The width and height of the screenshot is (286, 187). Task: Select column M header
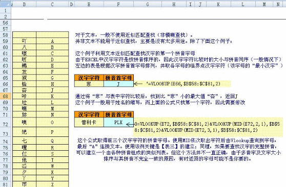coord(264,5)
